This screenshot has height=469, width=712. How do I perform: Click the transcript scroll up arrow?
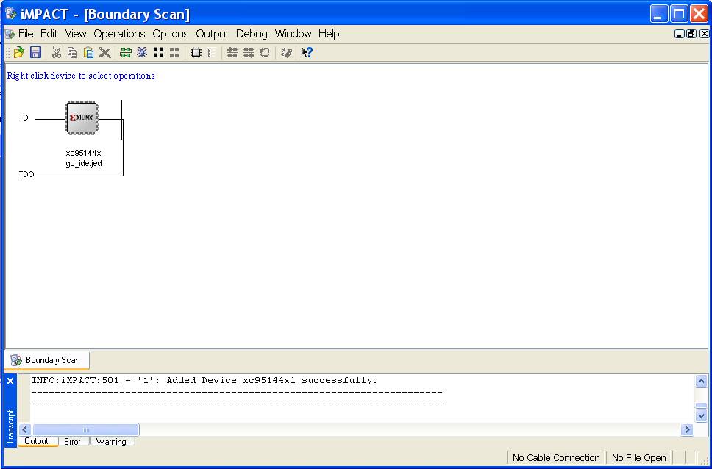coord(701,382)
